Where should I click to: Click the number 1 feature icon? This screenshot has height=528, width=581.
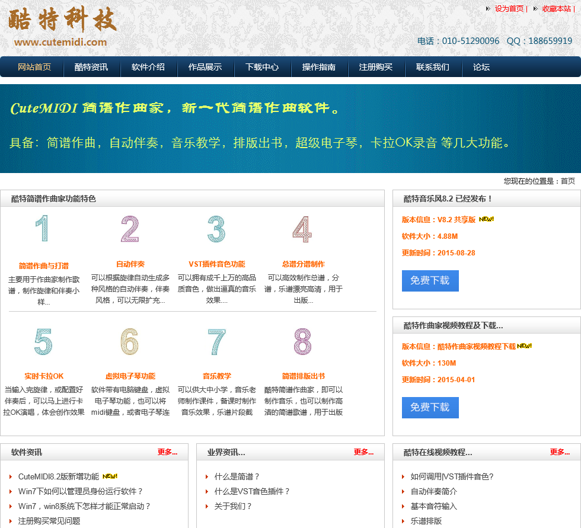[x=43, y=229]
